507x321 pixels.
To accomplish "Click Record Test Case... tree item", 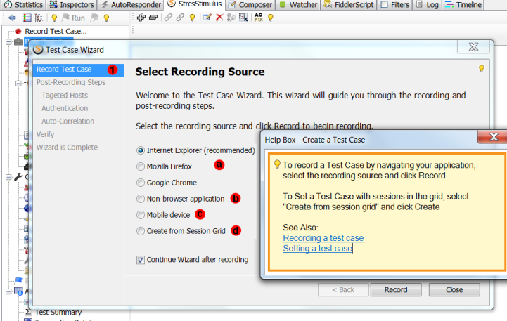I will click(56, 32).
